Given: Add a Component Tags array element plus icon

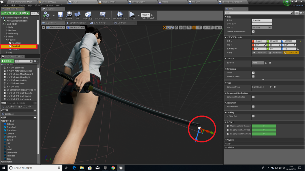Looking at the screenshot, I should [271, 87].
